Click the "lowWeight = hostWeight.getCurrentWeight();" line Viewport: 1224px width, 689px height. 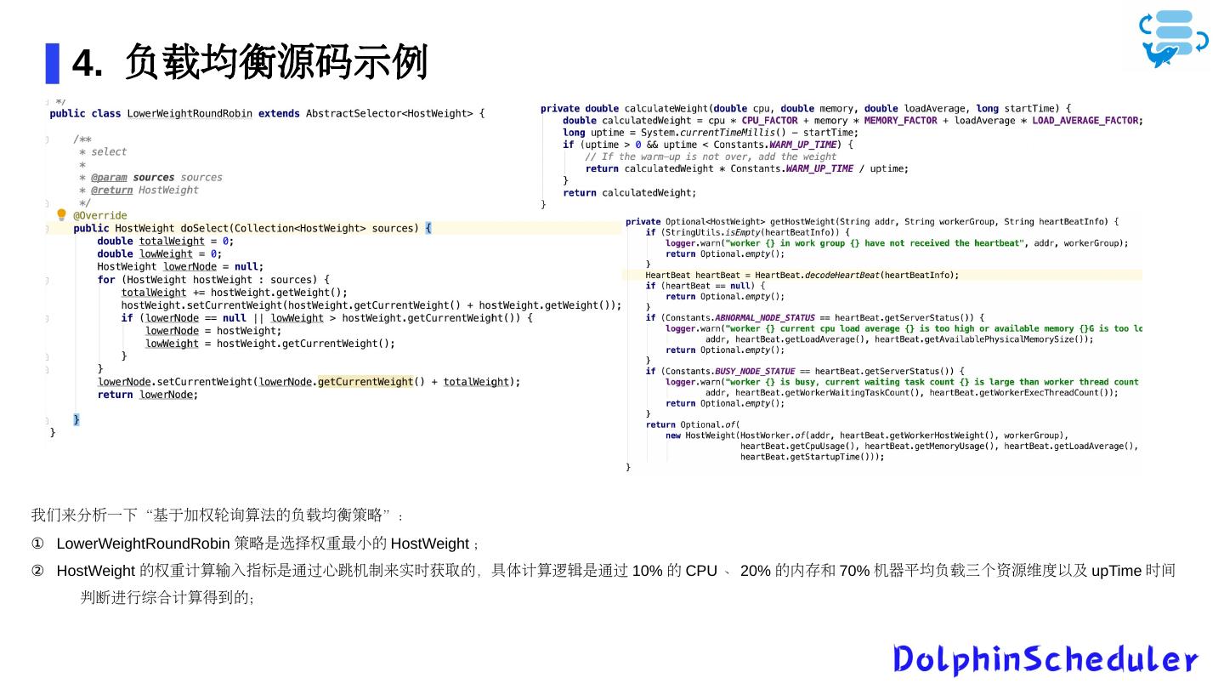(x=270, y=343)
